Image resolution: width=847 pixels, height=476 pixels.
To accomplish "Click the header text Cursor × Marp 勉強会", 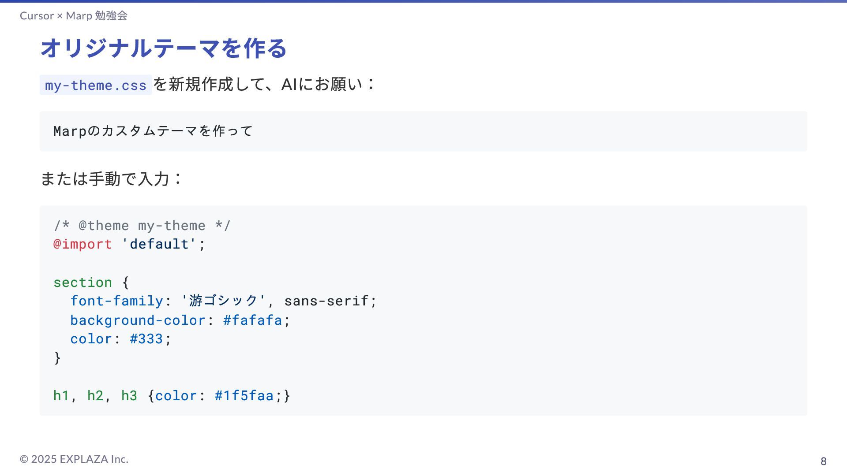I will [x=74, y=16].
